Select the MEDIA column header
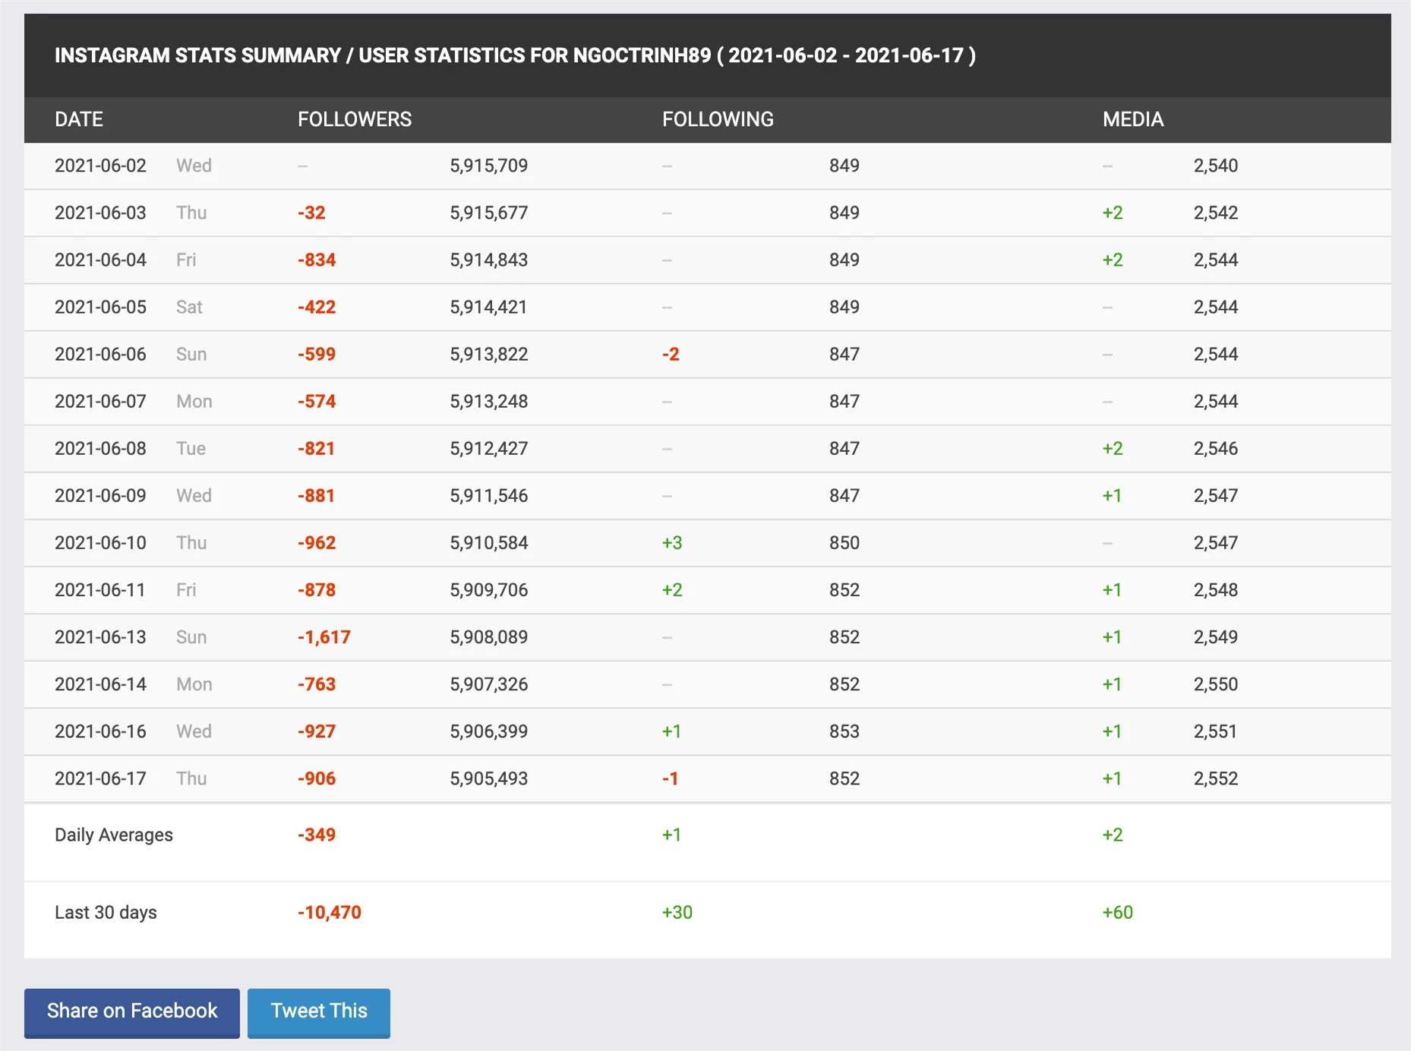 [1133, 119]
